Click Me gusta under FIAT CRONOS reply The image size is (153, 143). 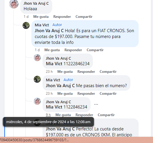coord(52,50)
